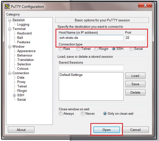The width and height of the screenshot is (159, 141).
Task: Click the Port input field
Action: pyautogui.click(x=135, y=38)
